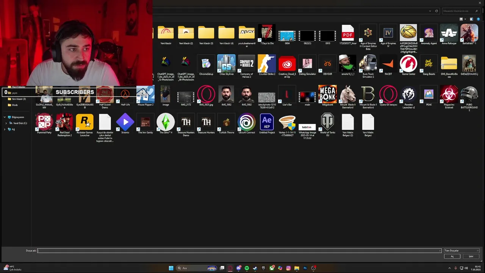Open Spotify from the taskbar

tap(247, 268)
